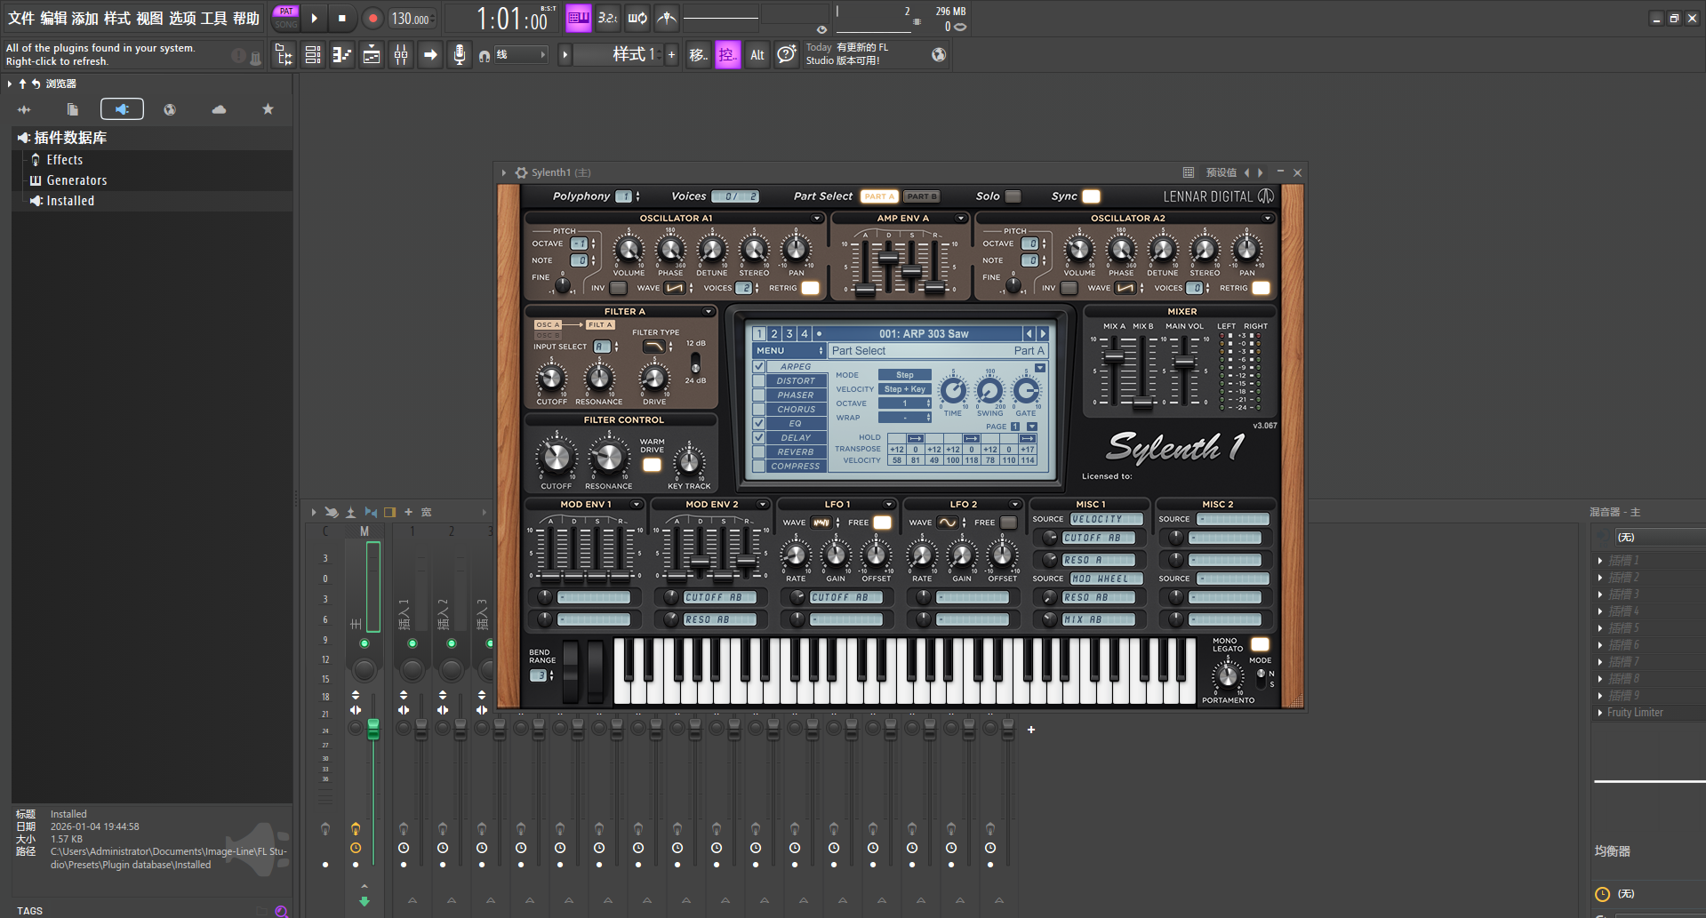This screenshot has height=918, width=1706.
Task: Toggle the metronome icon in the top bar
Action: pyautogui.click(x=667, y=18)
